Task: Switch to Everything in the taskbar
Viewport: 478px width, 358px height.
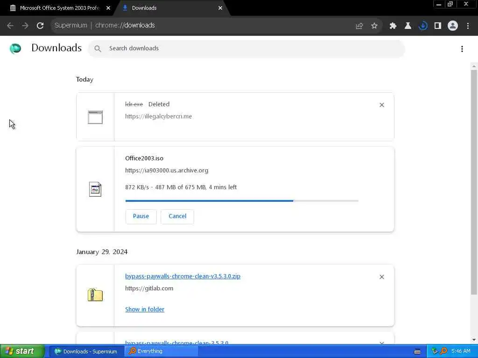Action: [x=161, y=351]
